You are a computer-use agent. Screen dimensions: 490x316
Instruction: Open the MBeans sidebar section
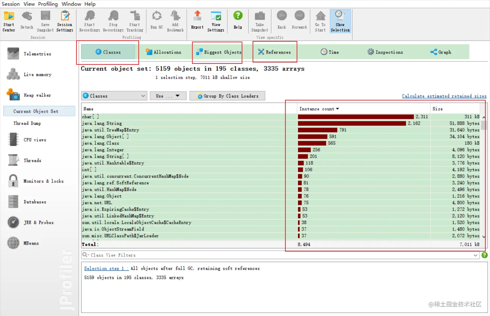pyautogui.click(x=37, y=243)
